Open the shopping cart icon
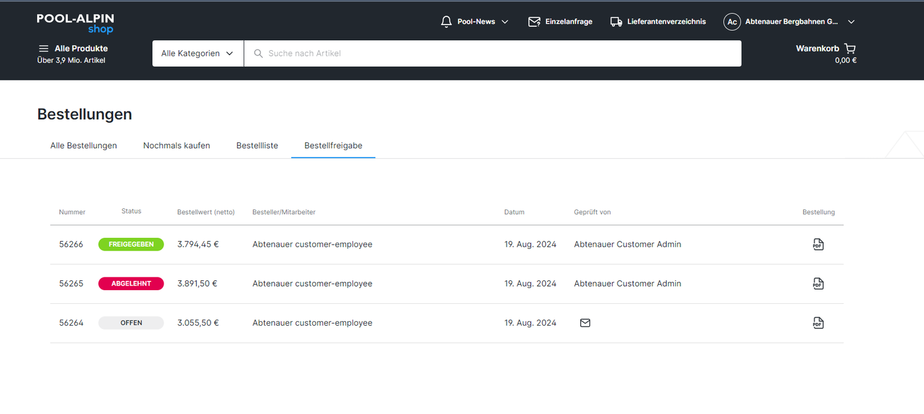Viewport: 924px width, 414px height. pyautogui.click(x=849, y=49)
